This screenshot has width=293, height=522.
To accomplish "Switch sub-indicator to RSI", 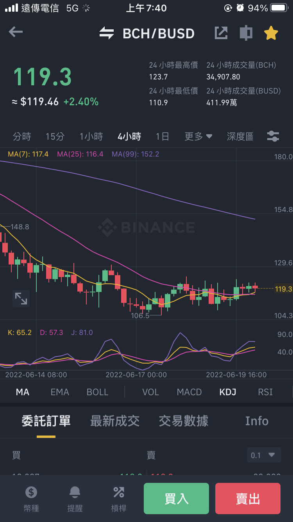I will [265, 392].
